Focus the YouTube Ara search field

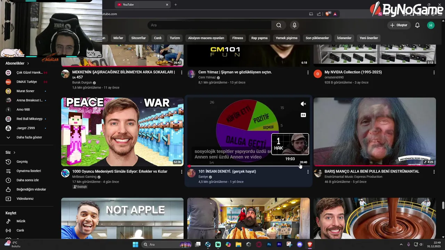click(x=210, y=25)
